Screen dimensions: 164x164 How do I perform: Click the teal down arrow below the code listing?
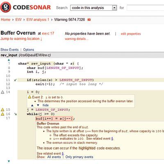tap(9, 161)
